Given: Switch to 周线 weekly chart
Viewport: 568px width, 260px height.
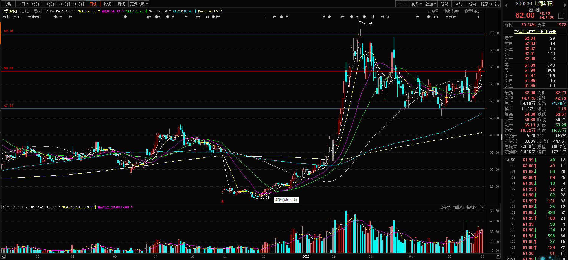Looking at the screenshot, I should tap(107, 4).
